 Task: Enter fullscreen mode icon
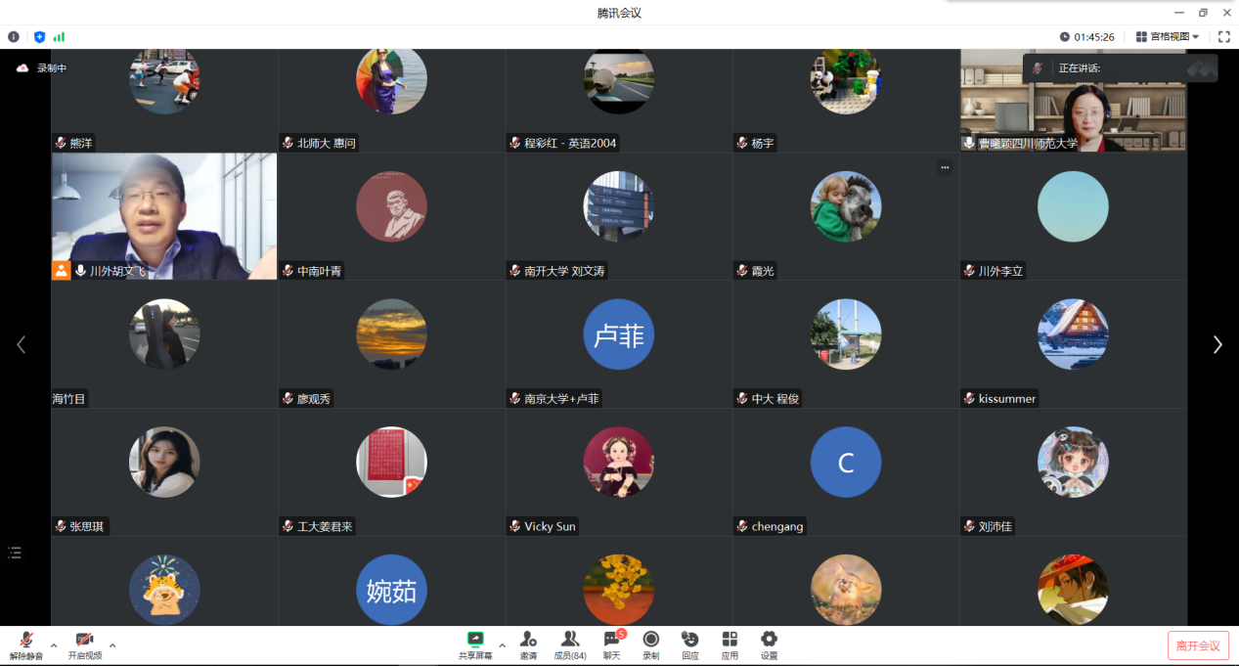click(x=1223, y=36)
